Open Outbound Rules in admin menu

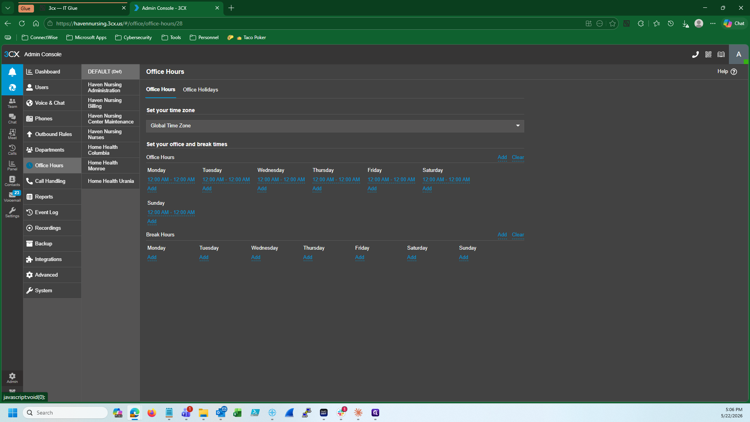52,134
